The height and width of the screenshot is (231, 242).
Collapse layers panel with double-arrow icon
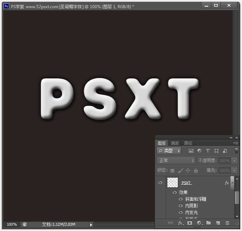coord(231,137)
